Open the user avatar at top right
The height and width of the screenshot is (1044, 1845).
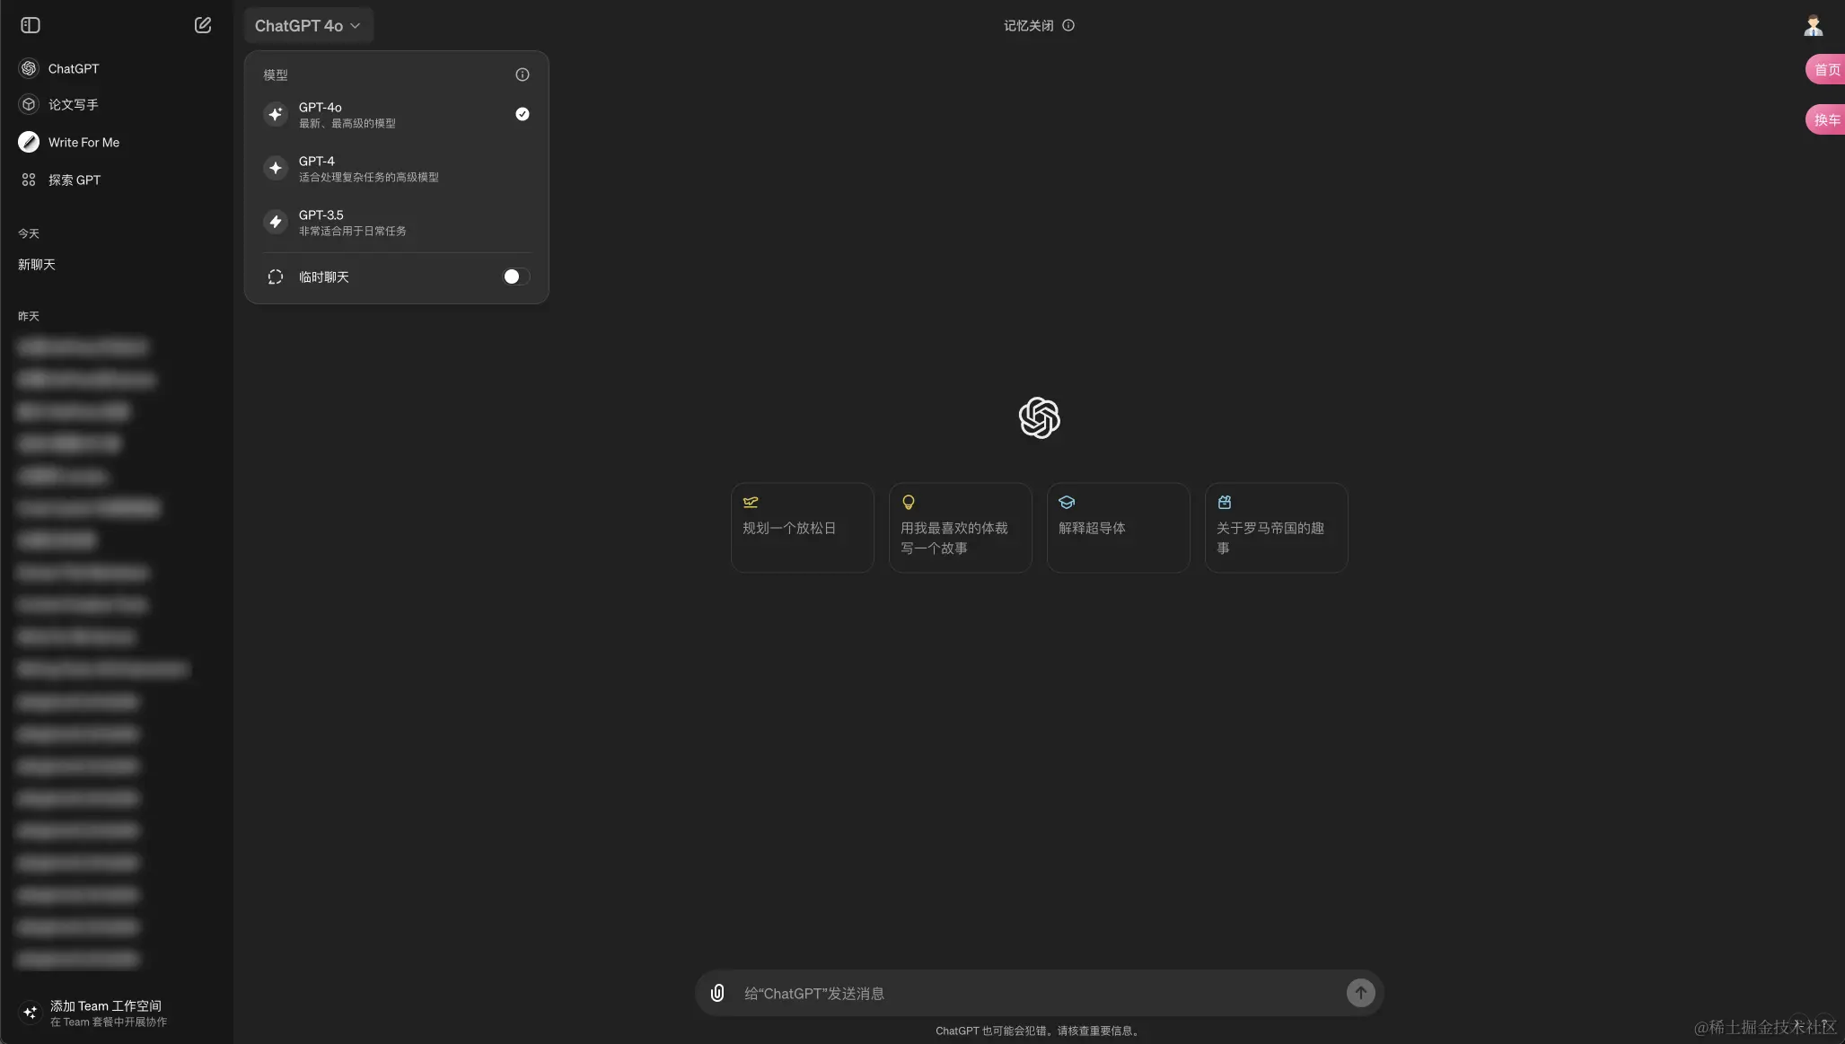click(1813, 25)
